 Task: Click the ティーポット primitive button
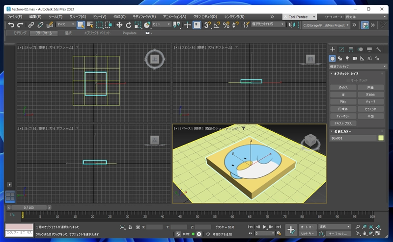coord(343,116)
